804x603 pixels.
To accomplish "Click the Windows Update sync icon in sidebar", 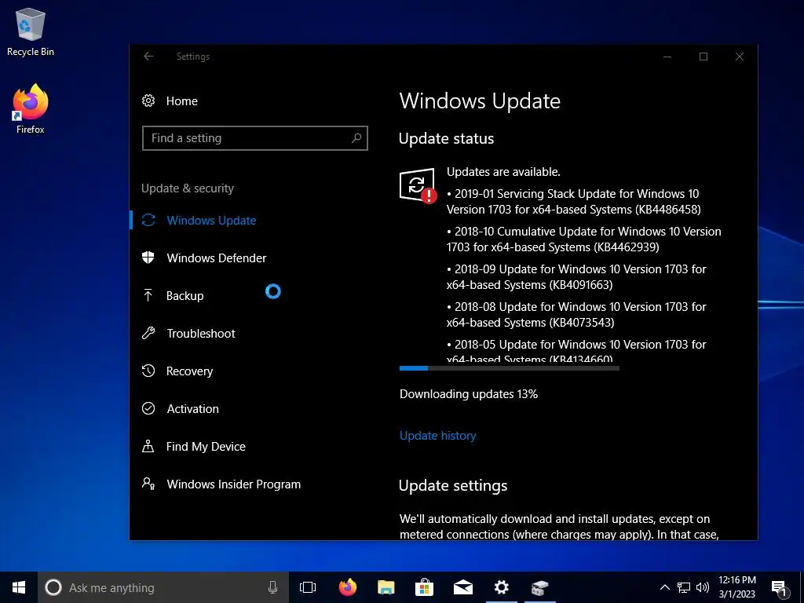I will pos(148,220).
